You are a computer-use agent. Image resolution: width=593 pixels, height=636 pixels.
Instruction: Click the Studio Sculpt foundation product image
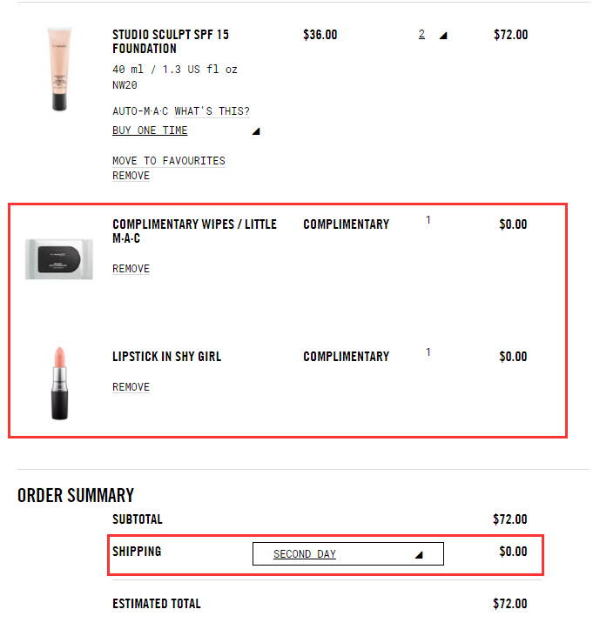pyautogui.click(x=59, y=70)
